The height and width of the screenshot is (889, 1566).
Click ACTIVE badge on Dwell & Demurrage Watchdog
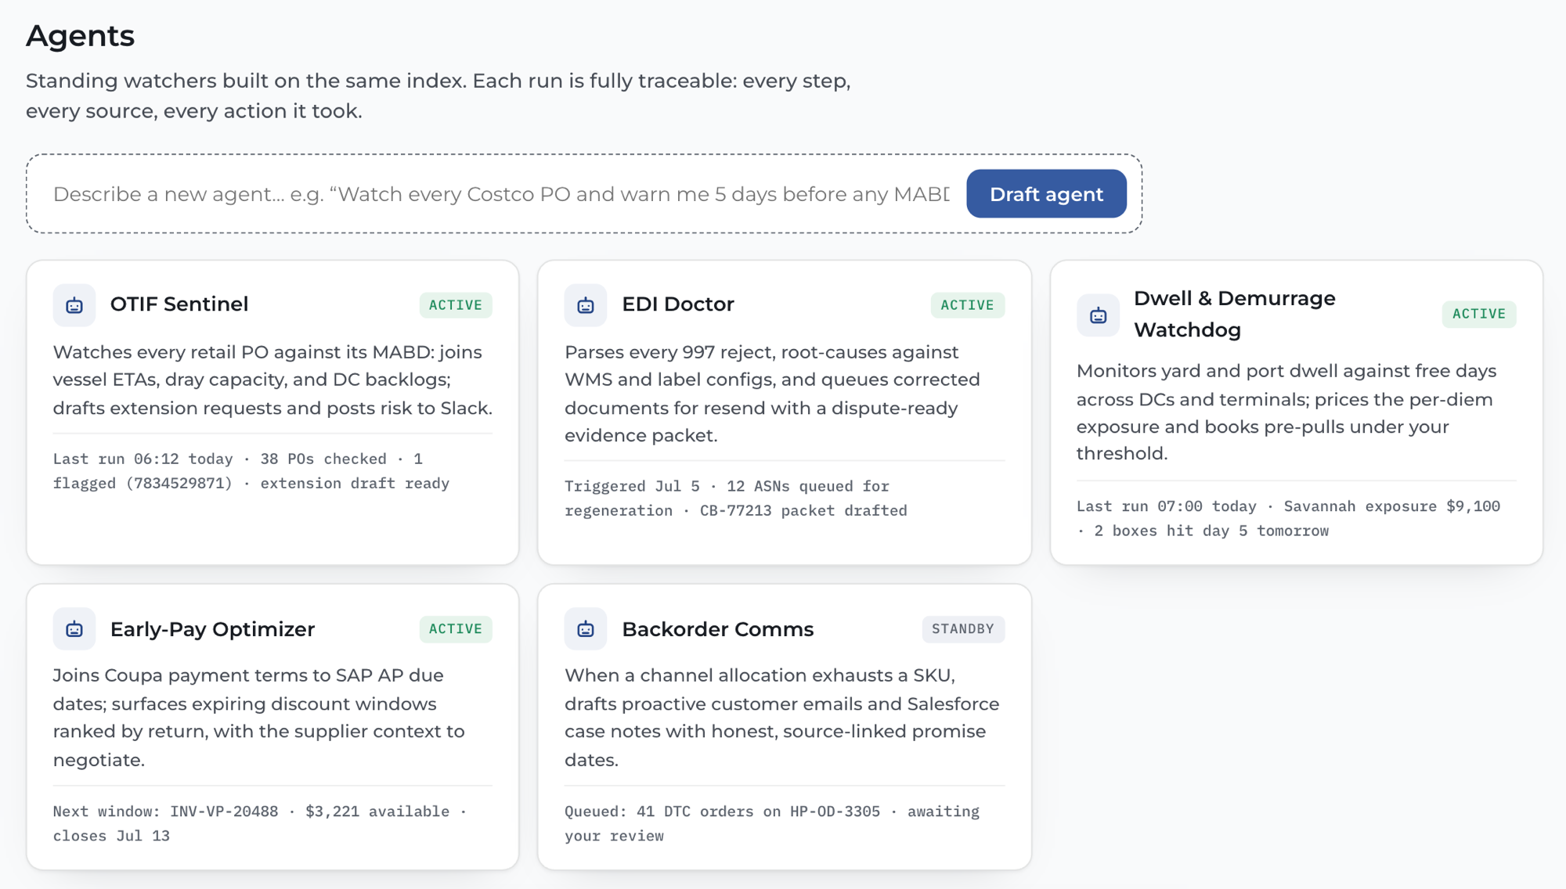1479,314
